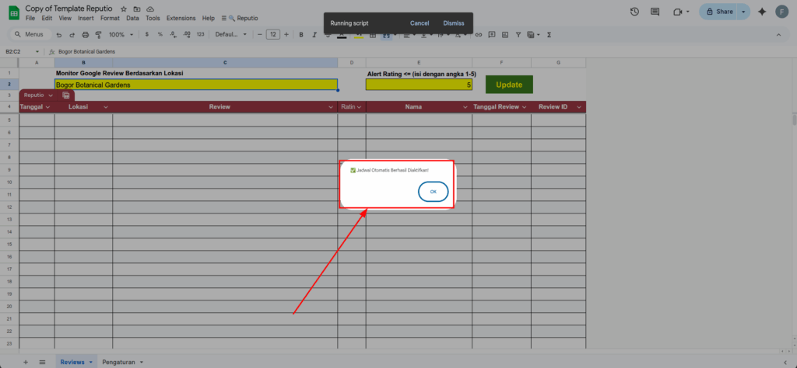This screenshot has width=797, height=368.
Task: Cancel the running script
Action: pyautogui.click(x=420, y=23)
